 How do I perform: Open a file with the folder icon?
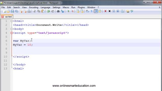tap(8, 11)
